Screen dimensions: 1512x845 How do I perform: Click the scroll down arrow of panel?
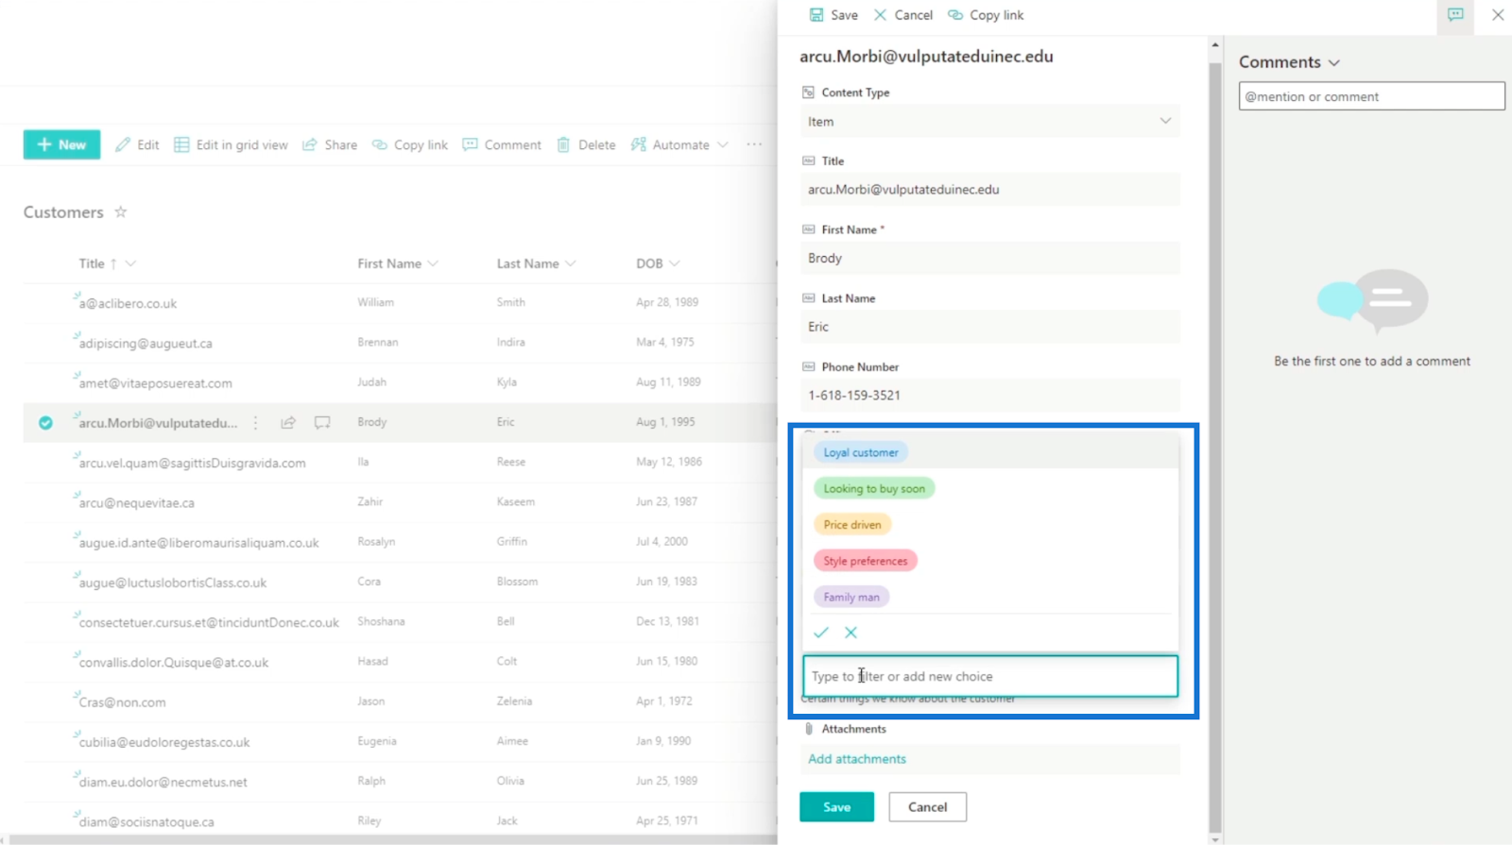pyautogui.click(x=1215, y=838)
